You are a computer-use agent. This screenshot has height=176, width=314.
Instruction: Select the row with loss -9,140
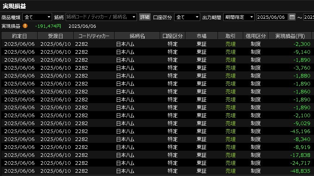(x=156, y=52)
